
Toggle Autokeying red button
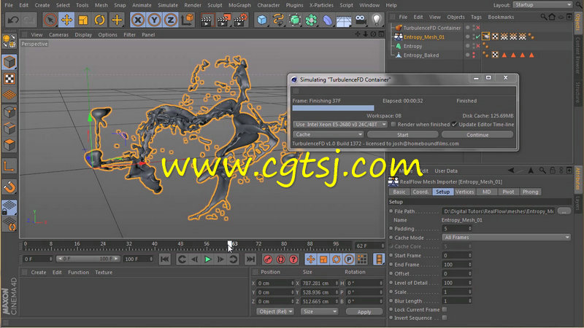[x=280, y=259]
